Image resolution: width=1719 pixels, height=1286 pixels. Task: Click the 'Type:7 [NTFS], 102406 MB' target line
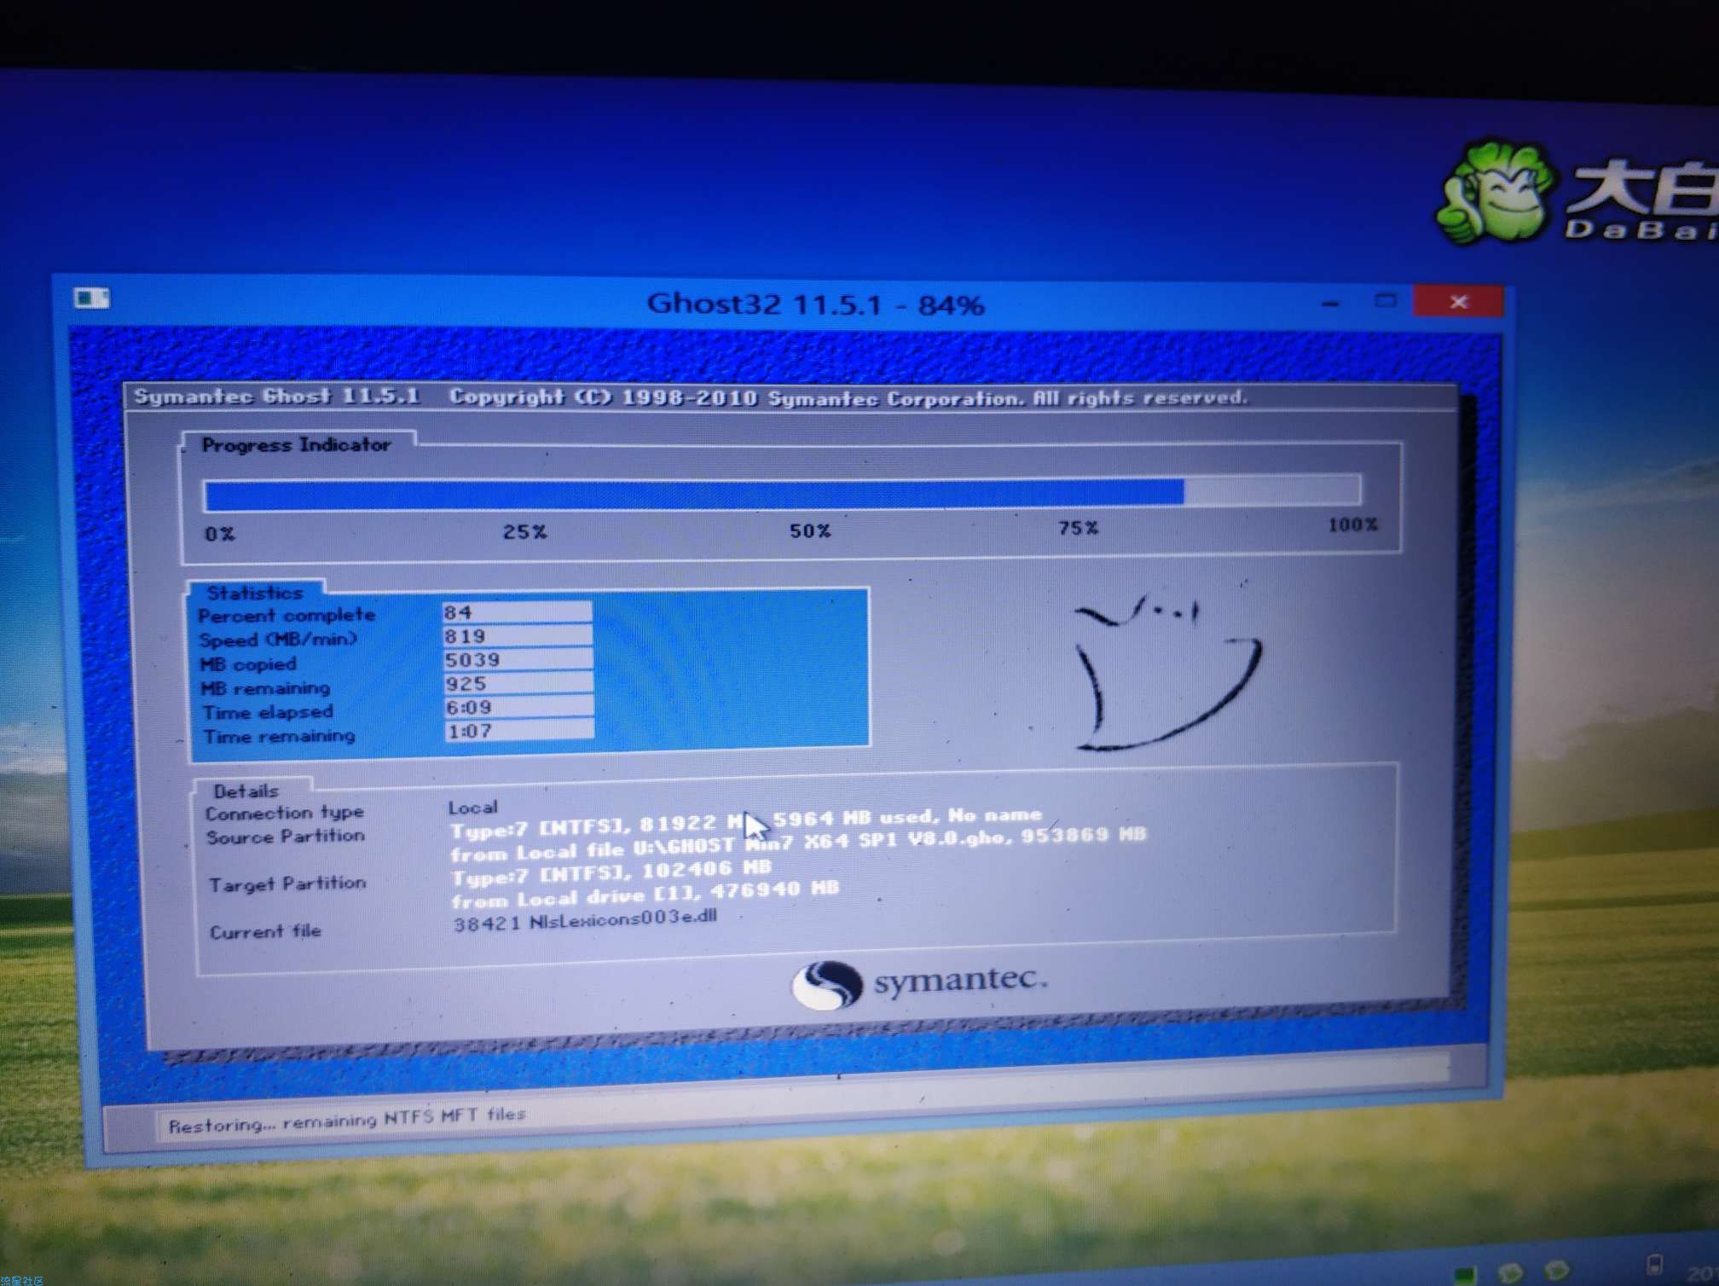[x=611, y=872]
